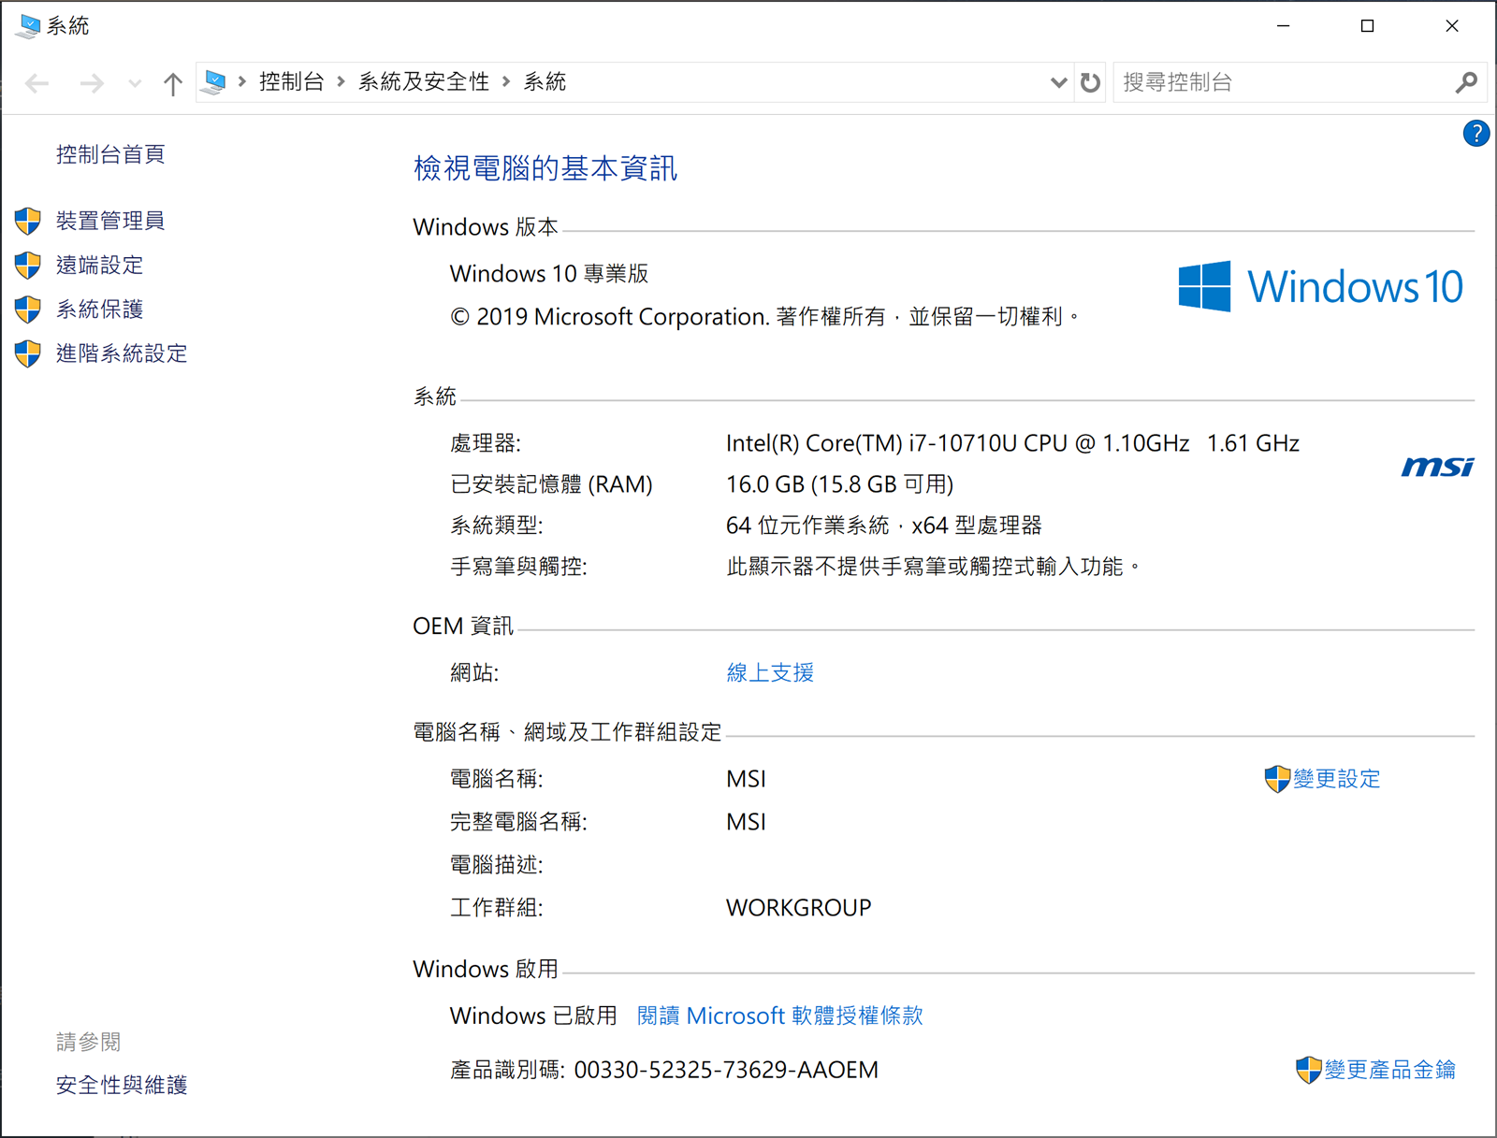Click the forward arrow navigation icon
This screenshot has width=1497, height=1138.
(92, 84)
